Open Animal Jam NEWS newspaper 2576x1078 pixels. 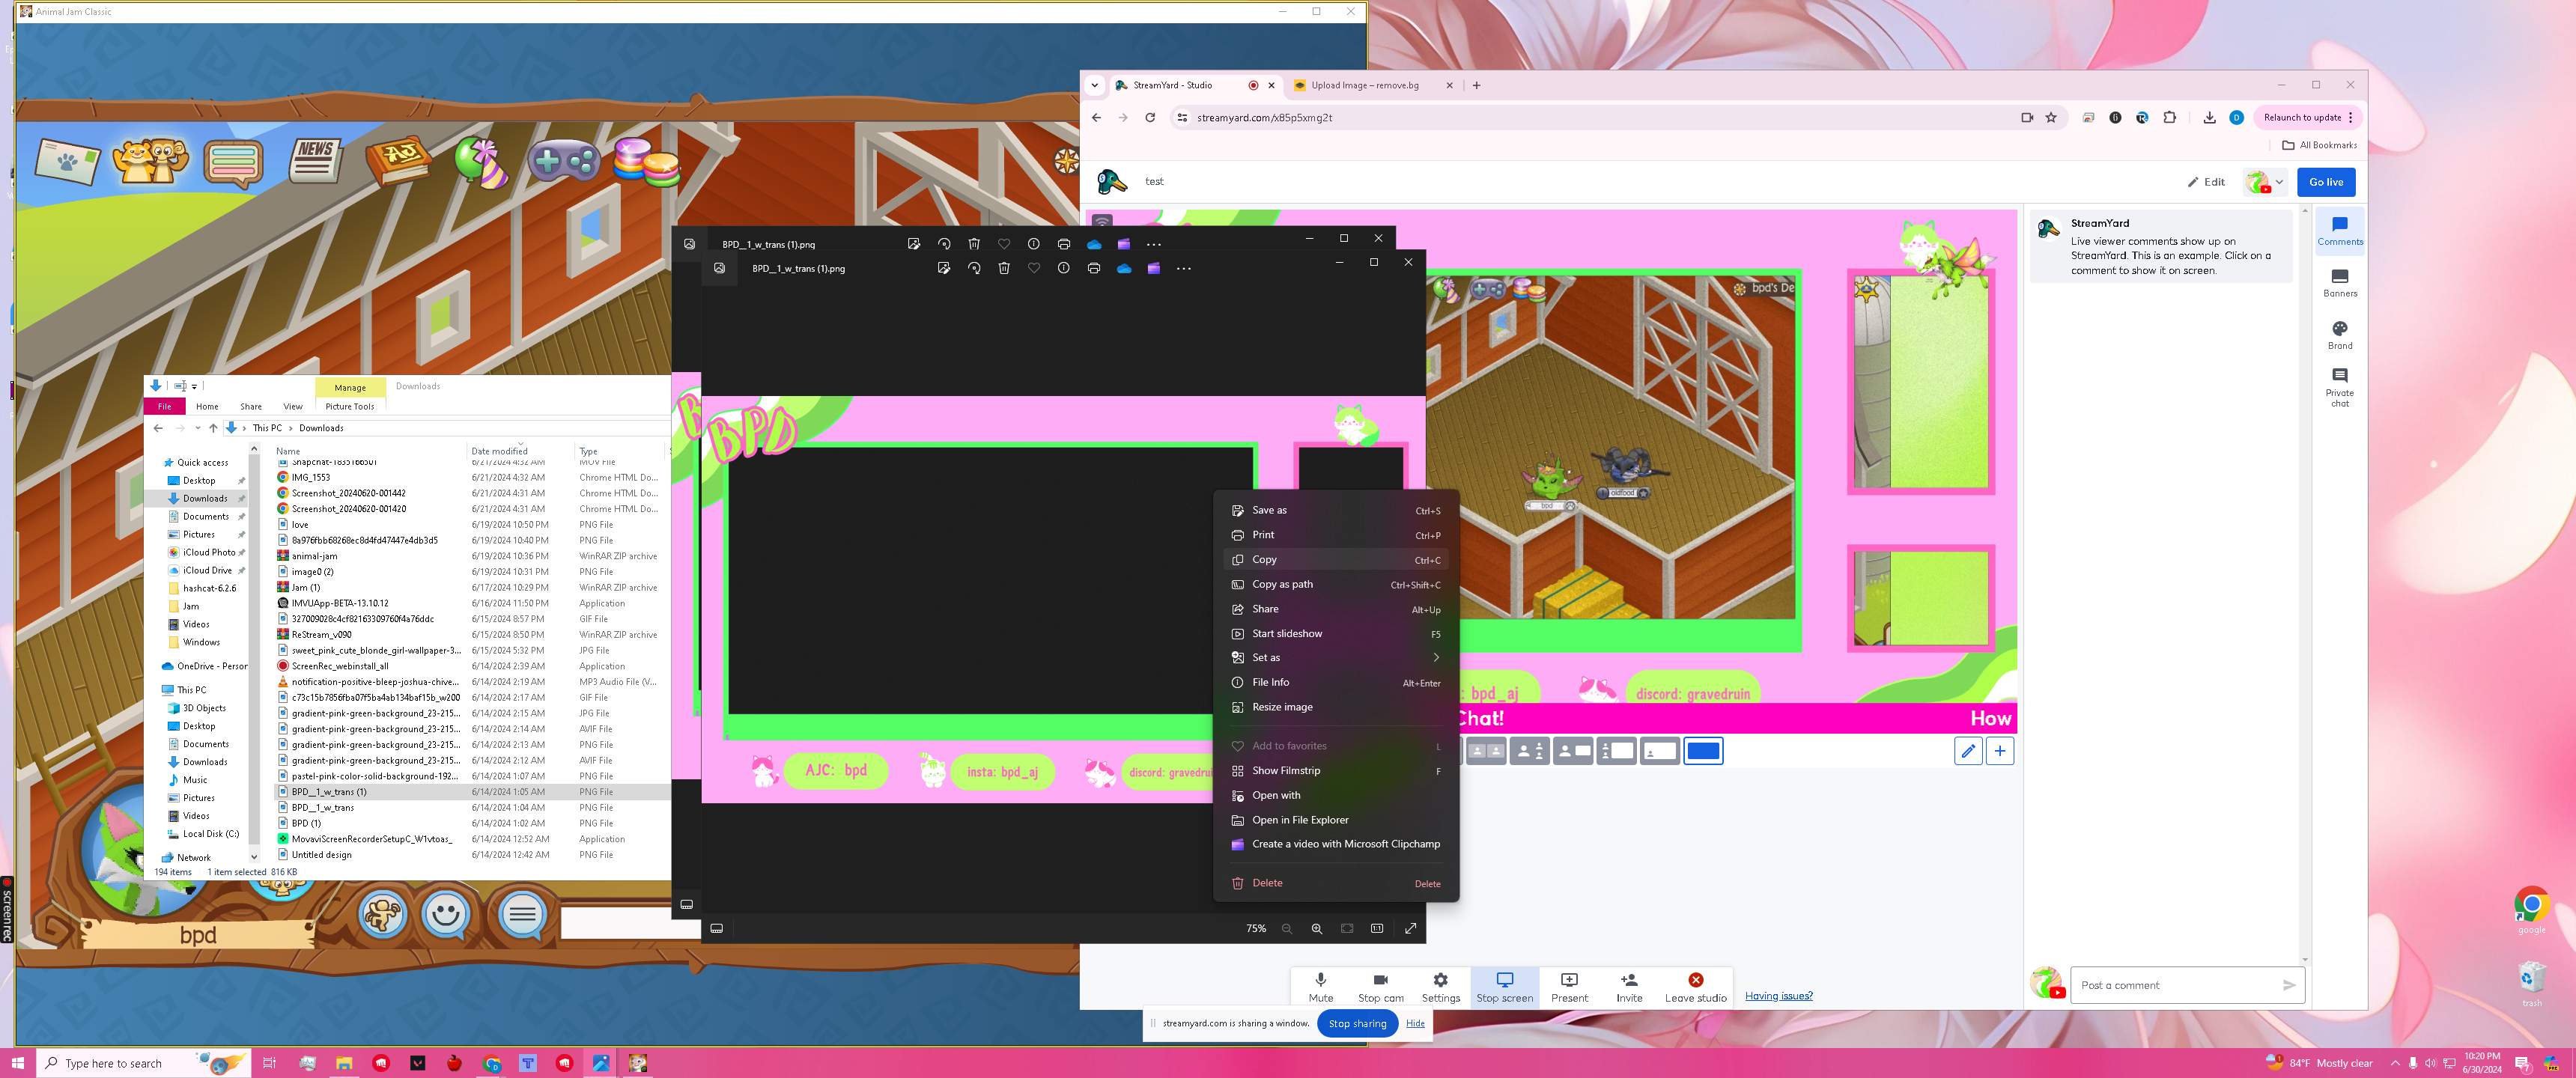click(x=315, y=160)
